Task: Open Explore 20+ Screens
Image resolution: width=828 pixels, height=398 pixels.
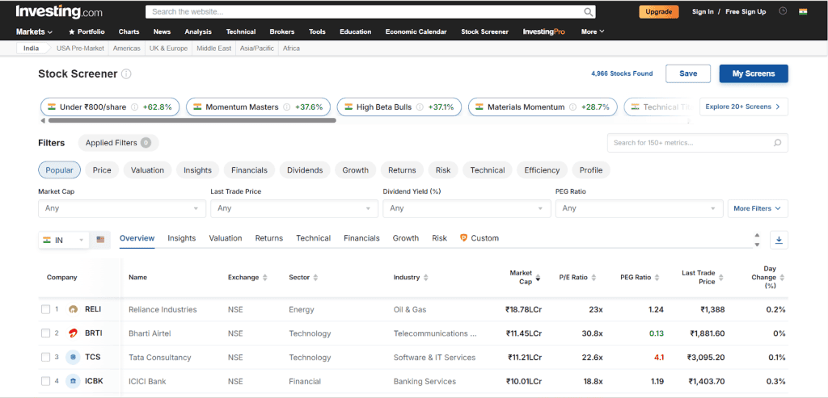Action: [744, 107]
